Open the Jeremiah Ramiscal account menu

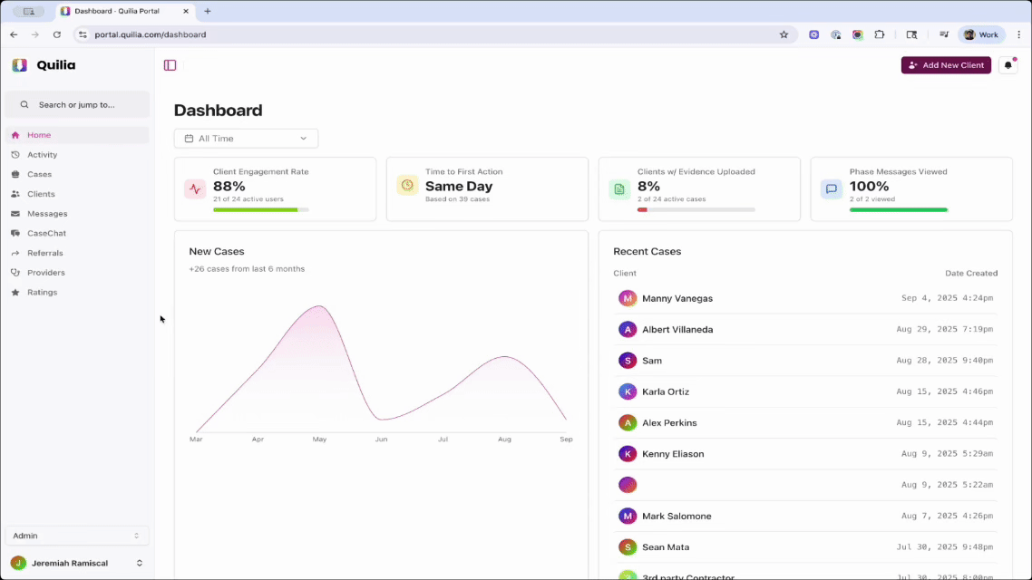76,563
